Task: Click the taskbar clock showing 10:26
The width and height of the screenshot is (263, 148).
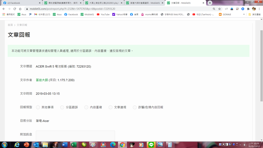Action: point(254,145)
